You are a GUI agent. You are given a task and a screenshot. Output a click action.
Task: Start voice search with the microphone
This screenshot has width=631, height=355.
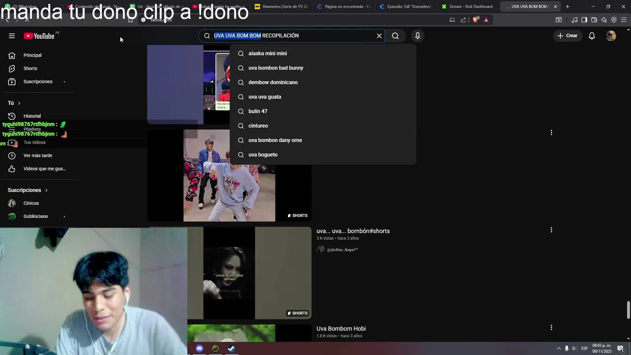point(418,35)
